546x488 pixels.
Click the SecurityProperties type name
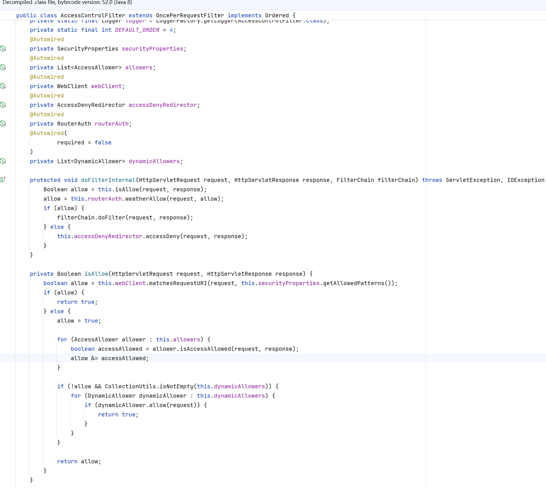[88, 49]
